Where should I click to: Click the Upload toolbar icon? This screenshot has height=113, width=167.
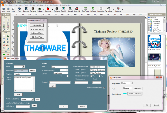click(70, 9)
